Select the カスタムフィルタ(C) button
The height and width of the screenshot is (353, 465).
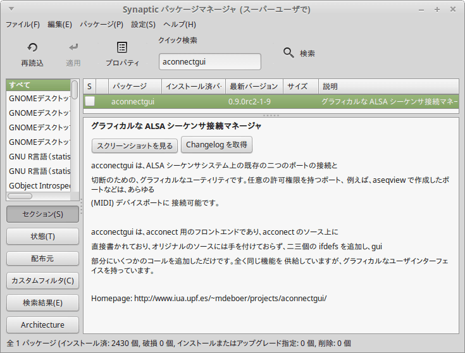coord(43,281)
